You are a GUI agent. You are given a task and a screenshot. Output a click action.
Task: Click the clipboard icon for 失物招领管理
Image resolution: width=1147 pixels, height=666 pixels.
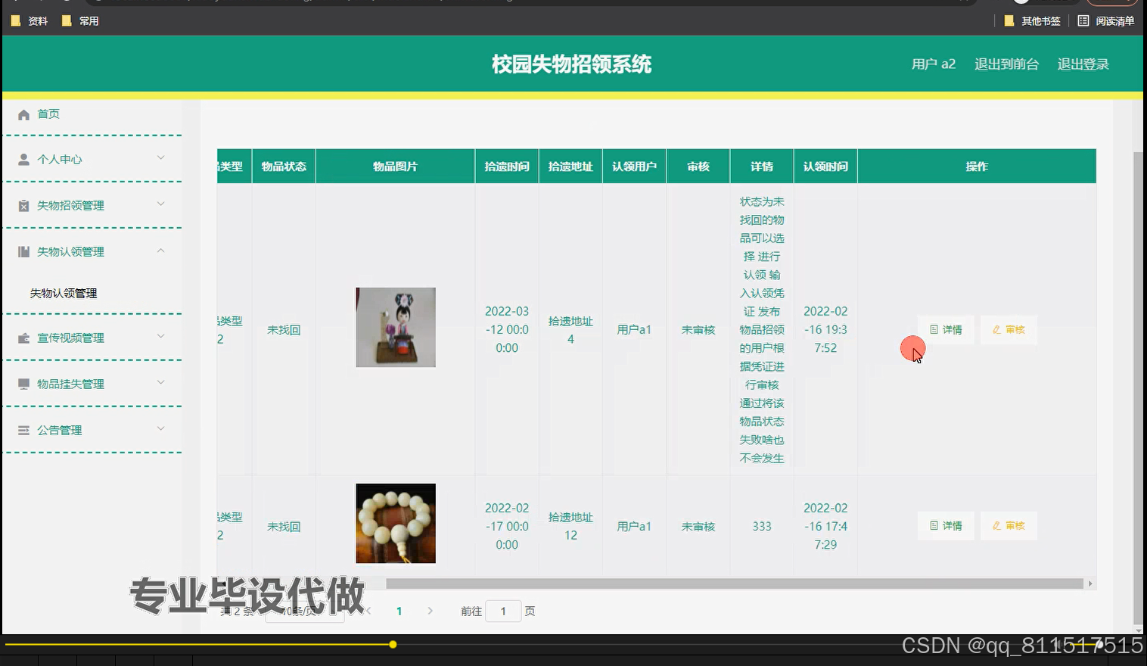click(x=23, y=206)
